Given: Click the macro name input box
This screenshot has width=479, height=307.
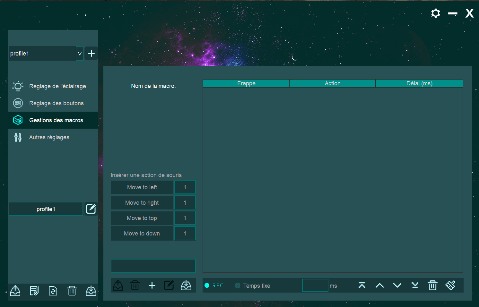Looking at the screenshot, I should click(153, 266).
